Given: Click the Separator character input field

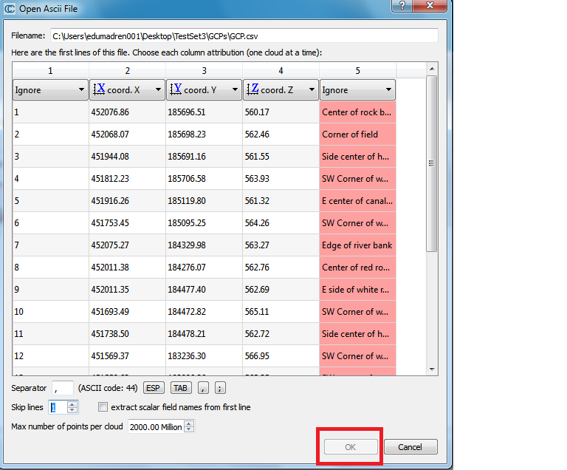Looking at the screenshot, I should 62,388.
